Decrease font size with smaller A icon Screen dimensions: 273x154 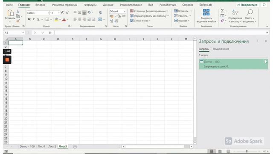coord(67,12)
